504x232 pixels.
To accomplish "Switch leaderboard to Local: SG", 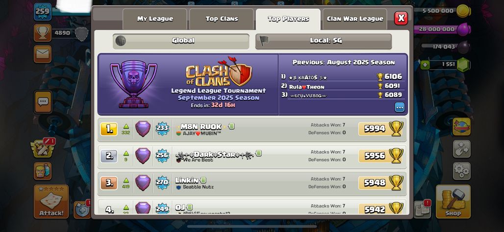I will point(324,41).
